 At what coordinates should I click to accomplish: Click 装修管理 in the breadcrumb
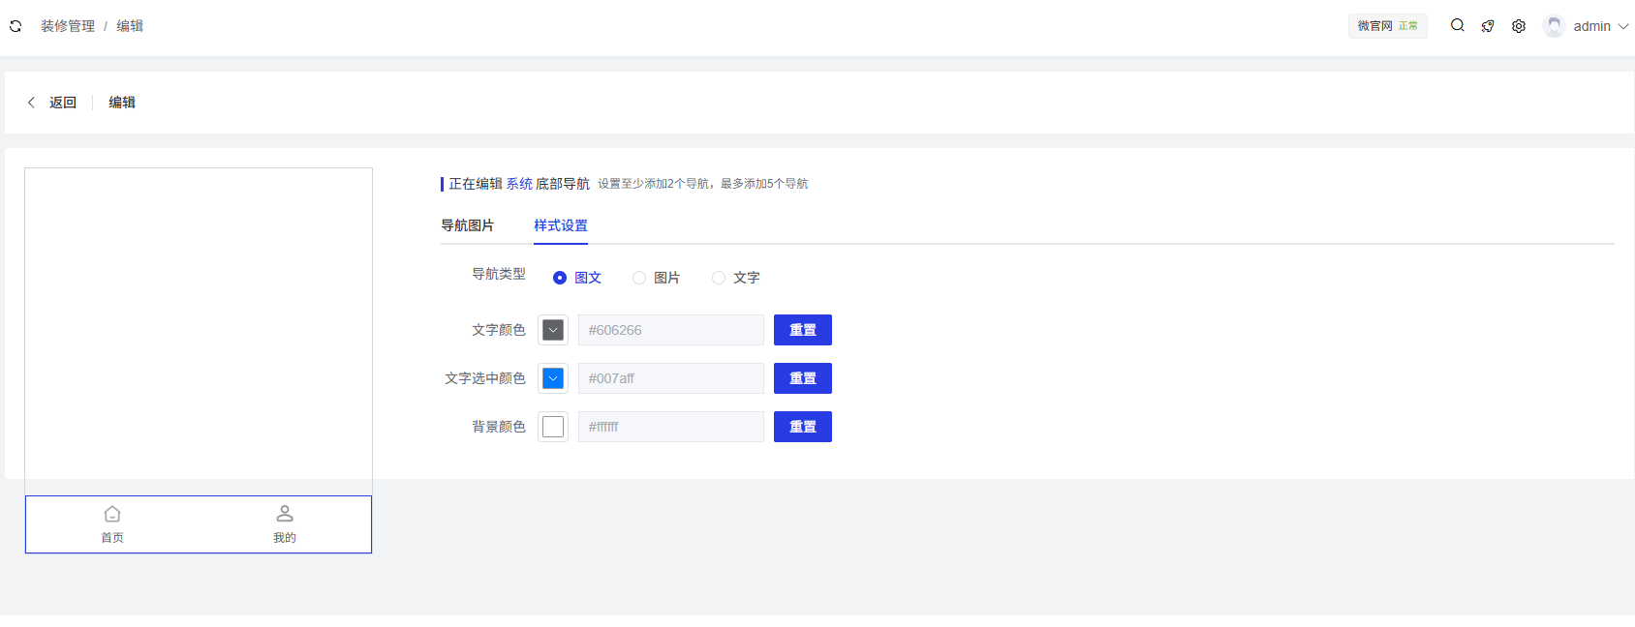pos(68,26)
